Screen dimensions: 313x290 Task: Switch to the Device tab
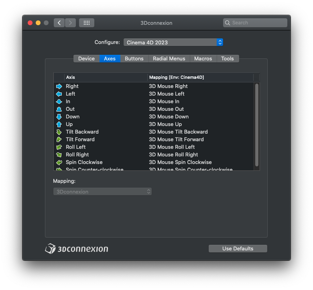[86, 59]
